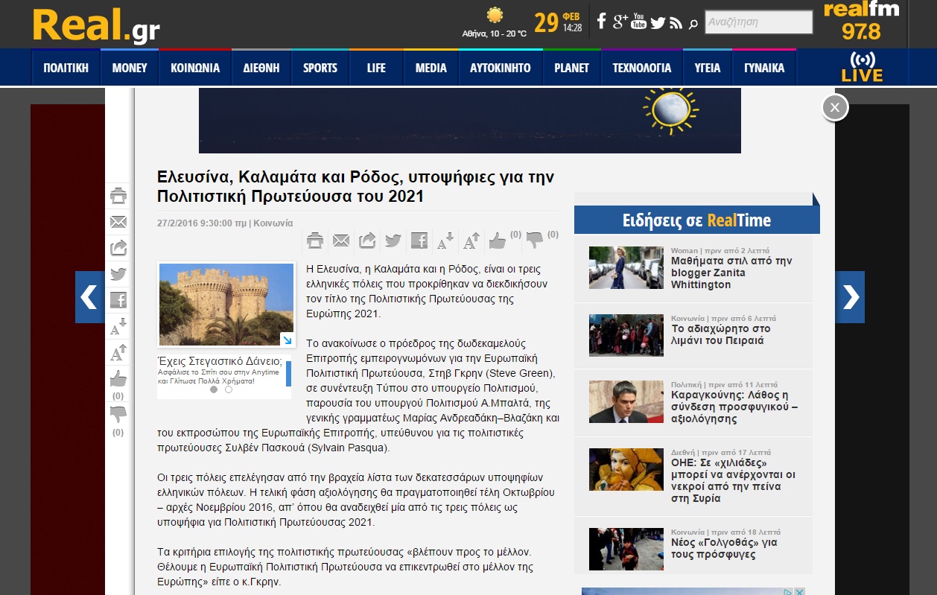Increase text size in article toolbar
Image resolution: width=937 pixels, height=595 pixels.
(471, 241)
